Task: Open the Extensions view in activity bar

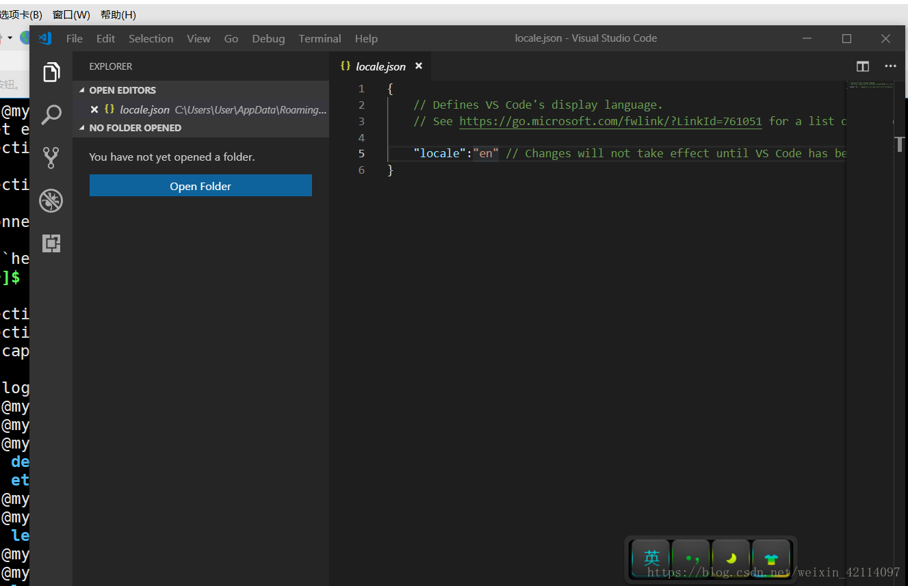Action: [51, 243]
